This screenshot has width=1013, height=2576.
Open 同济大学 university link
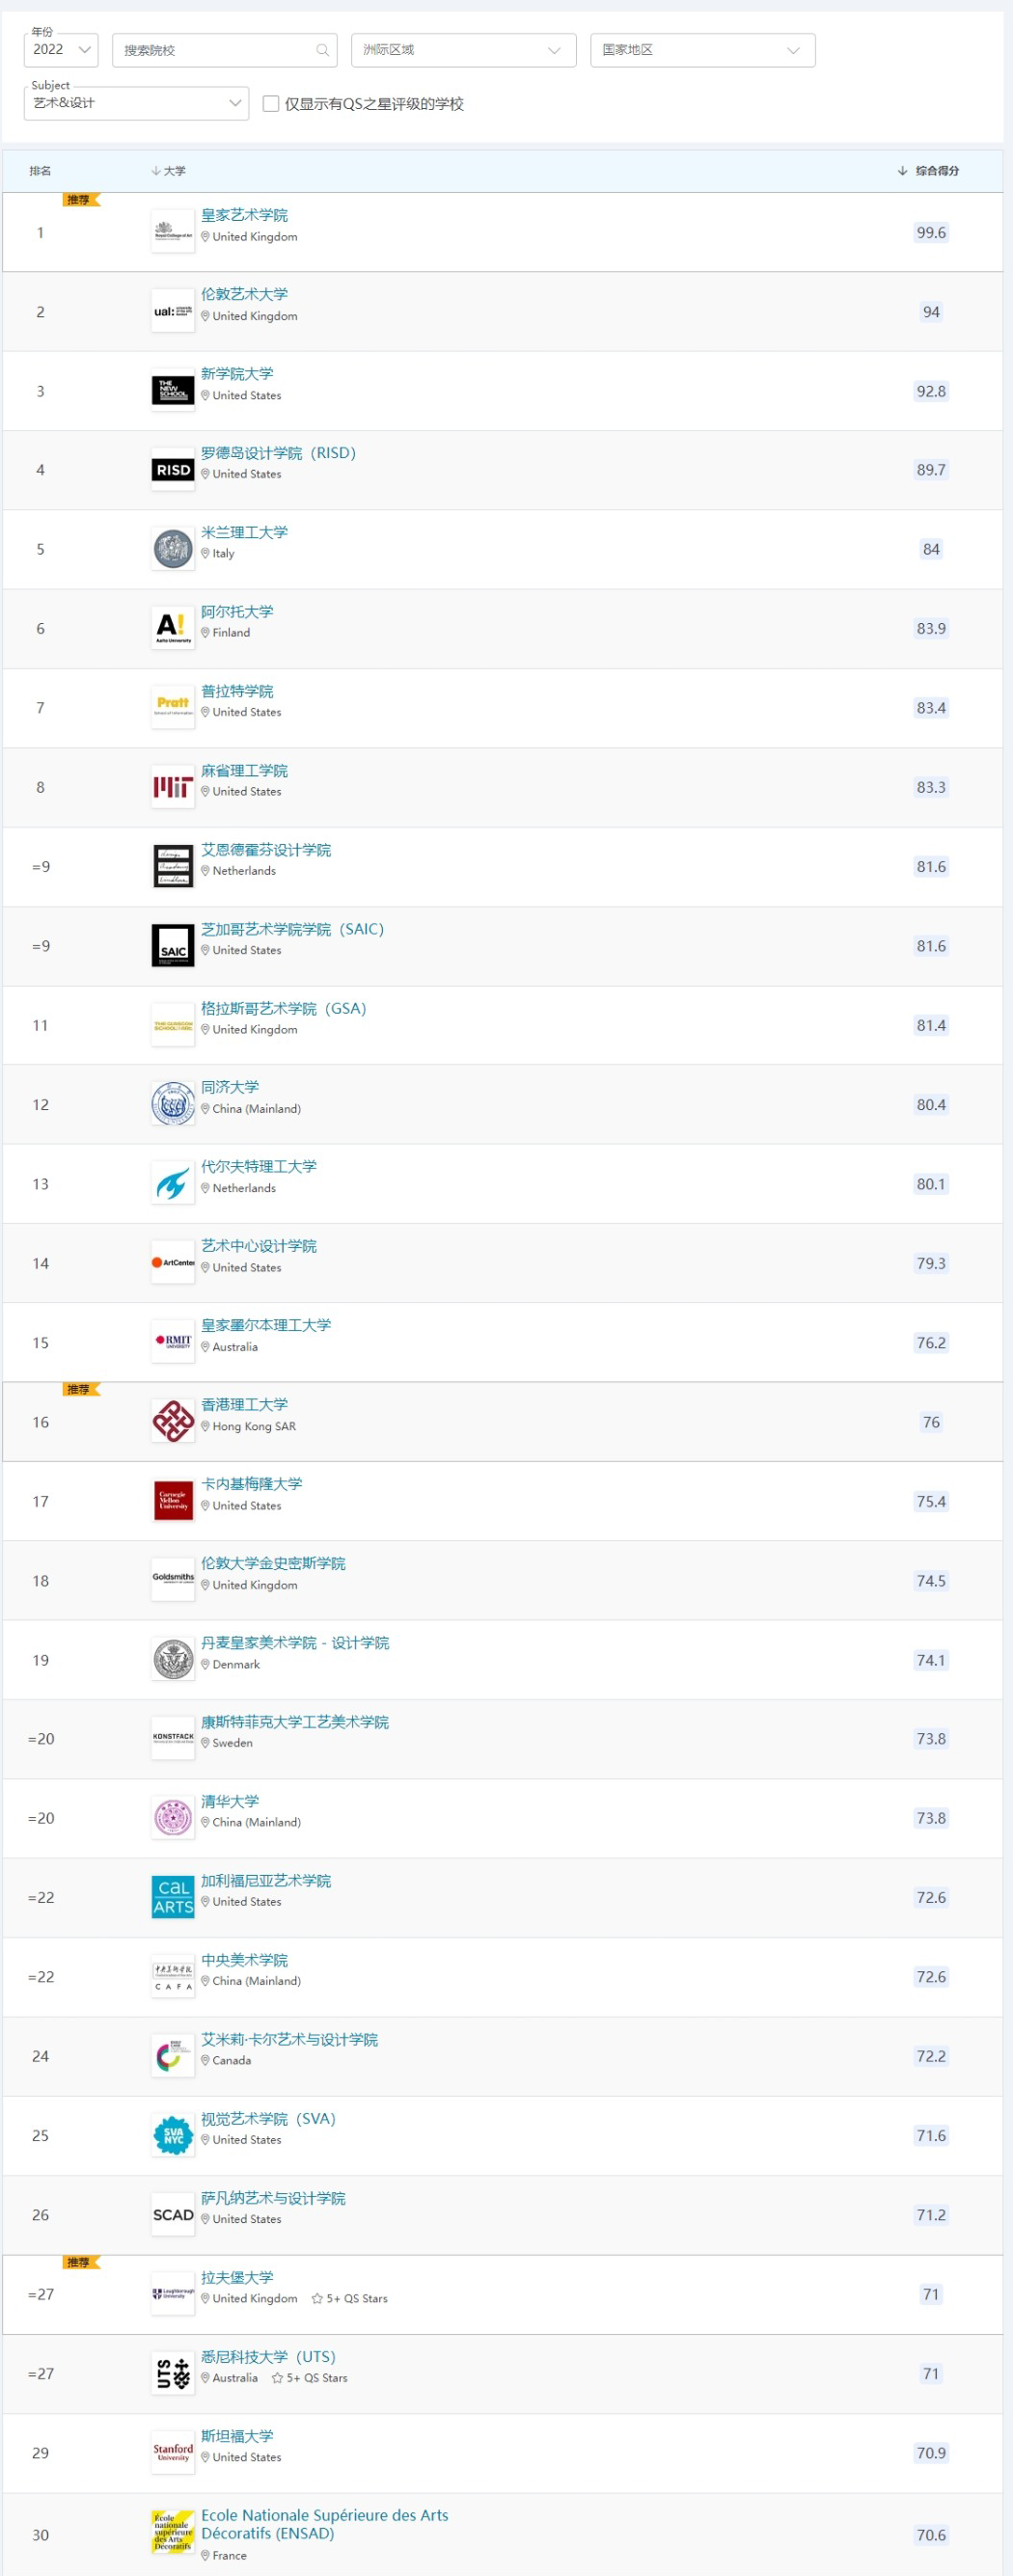coord(230,1087)
